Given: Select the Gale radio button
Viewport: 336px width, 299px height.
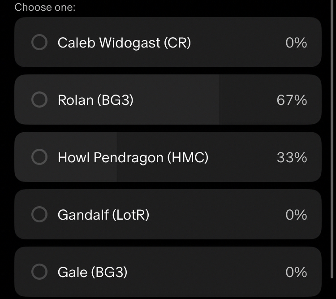Looking at the screenshot, I should (39, 272).
